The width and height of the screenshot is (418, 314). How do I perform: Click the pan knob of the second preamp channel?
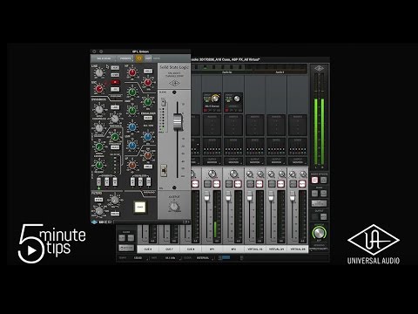(x=233, y=174)
